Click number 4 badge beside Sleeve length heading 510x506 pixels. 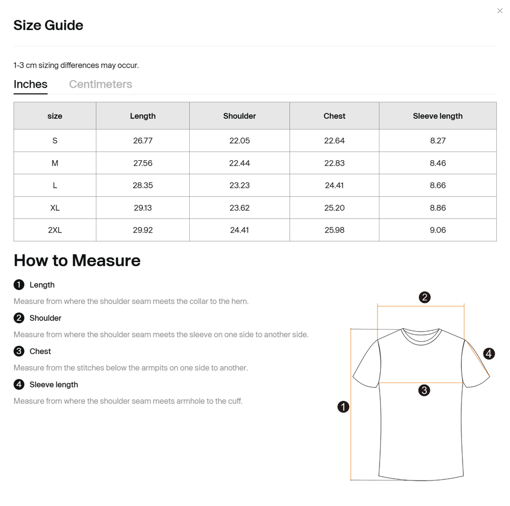19,384
